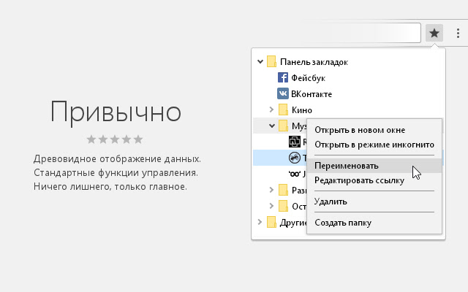
Task: Click the Панель закладок folder icon
Action: [x=272, y=61]
